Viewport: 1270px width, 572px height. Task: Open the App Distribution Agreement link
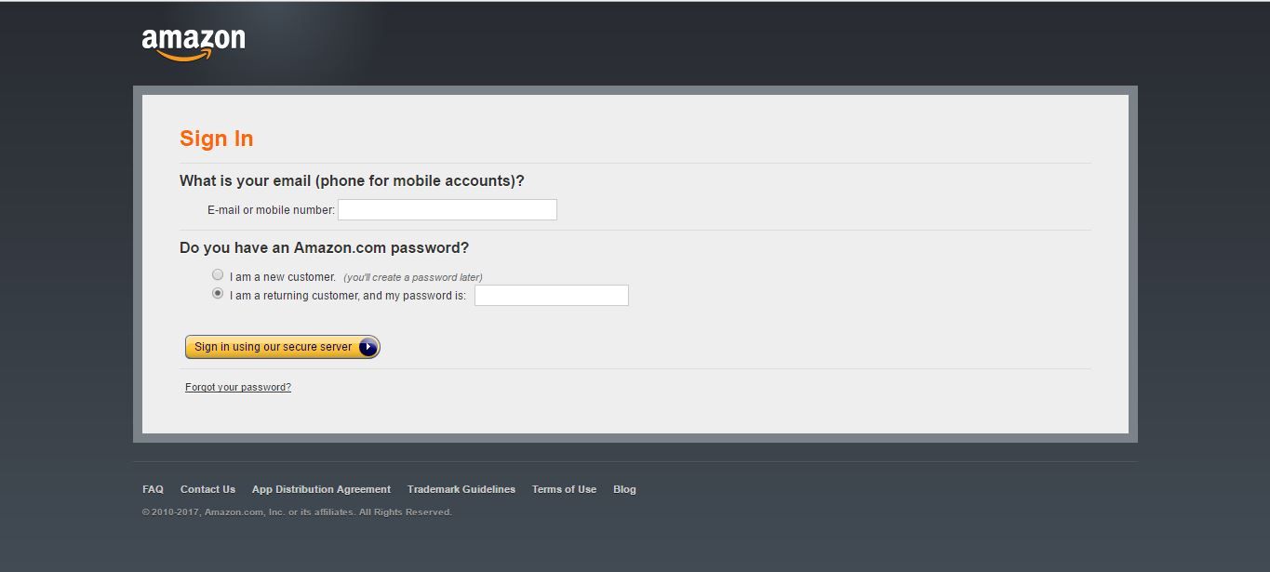[x=321, y=489]
